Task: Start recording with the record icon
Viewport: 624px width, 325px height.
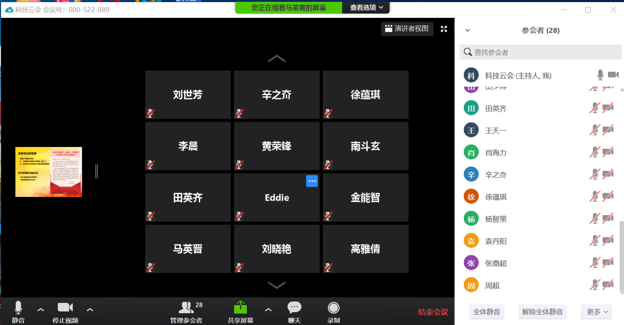Action: click(334, 308)
